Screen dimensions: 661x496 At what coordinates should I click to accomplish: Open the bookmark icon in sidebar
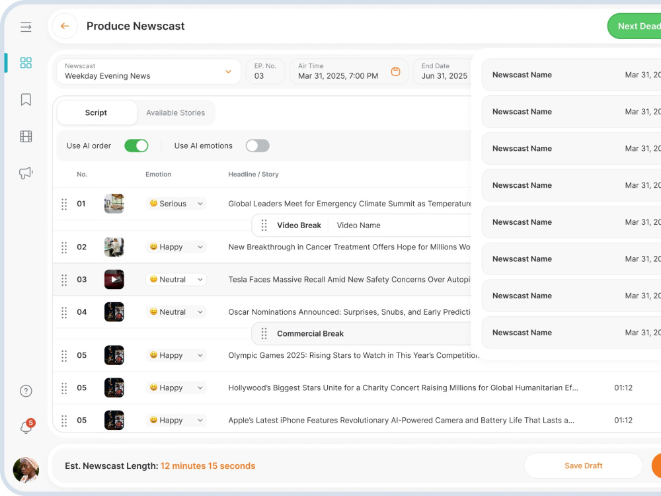tap(26, 100)
